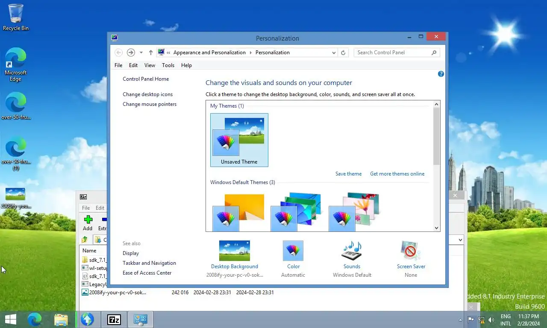Image resolution: width=547 pixels, height=328 pixels.
Task: Open the View menu
Action: 150,65
